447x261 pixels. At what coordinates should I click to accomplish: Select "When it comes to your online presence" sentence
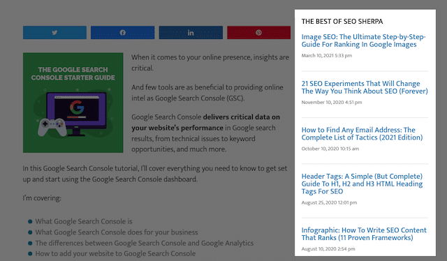[x=210, y=63]
